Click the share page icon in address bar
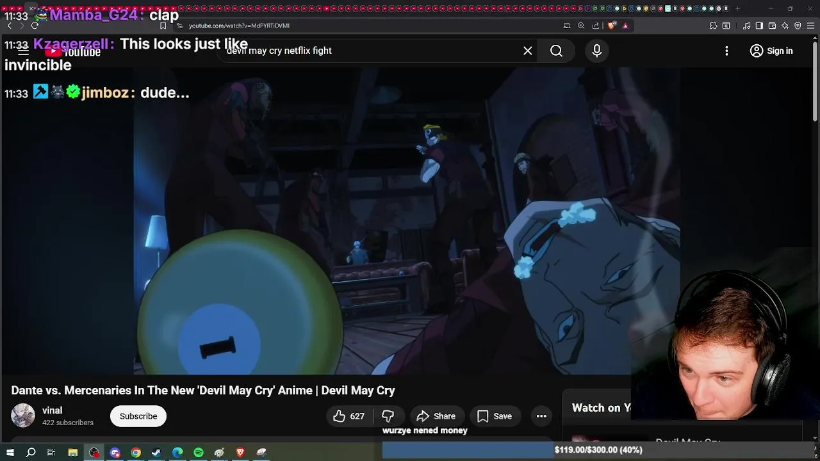The height and width of the screenshot is (461, 820). coord(596,26)
